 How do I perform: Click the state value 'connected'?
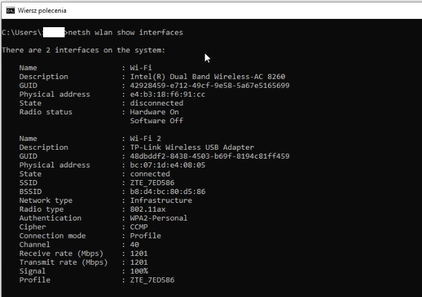(x=150, y=174)
